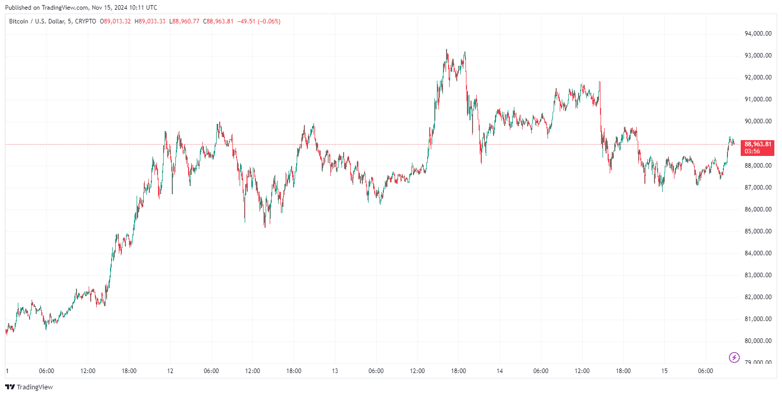Click the 94,000.00 price axis label

(757, 34)
